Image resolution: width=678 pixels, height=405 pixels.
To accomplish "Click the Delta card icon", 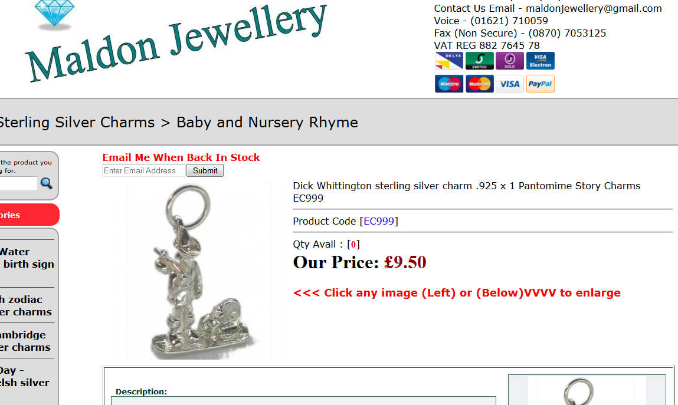I will tap(449, 61).
